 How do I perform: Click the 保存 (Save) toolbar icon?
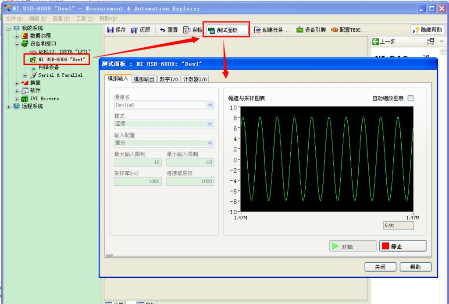click(x=117, y=30)
